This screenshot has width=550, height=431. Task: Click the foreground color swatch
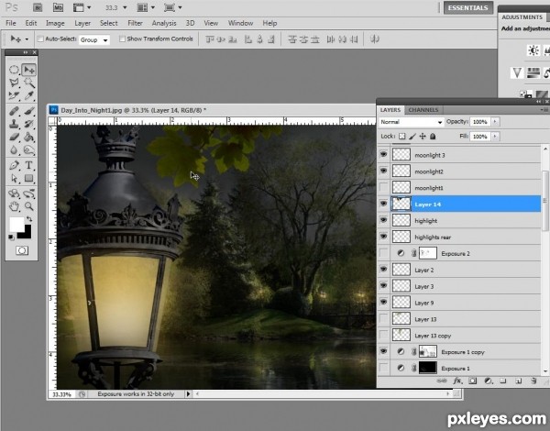tap(16, 224)
